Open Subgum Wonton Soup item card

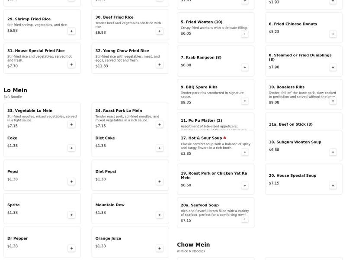click(304, 146)
